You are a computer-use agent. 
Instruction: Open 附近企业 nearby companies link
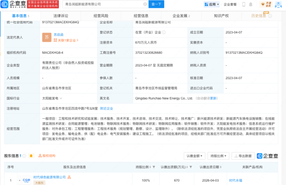(x=107, y=108)
